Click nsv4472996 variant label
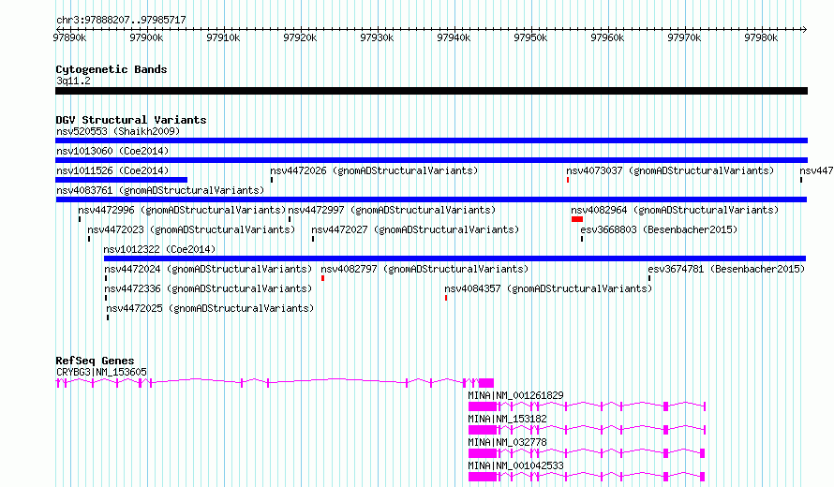Viewport: 834px width, 487px height. [182, 210]
